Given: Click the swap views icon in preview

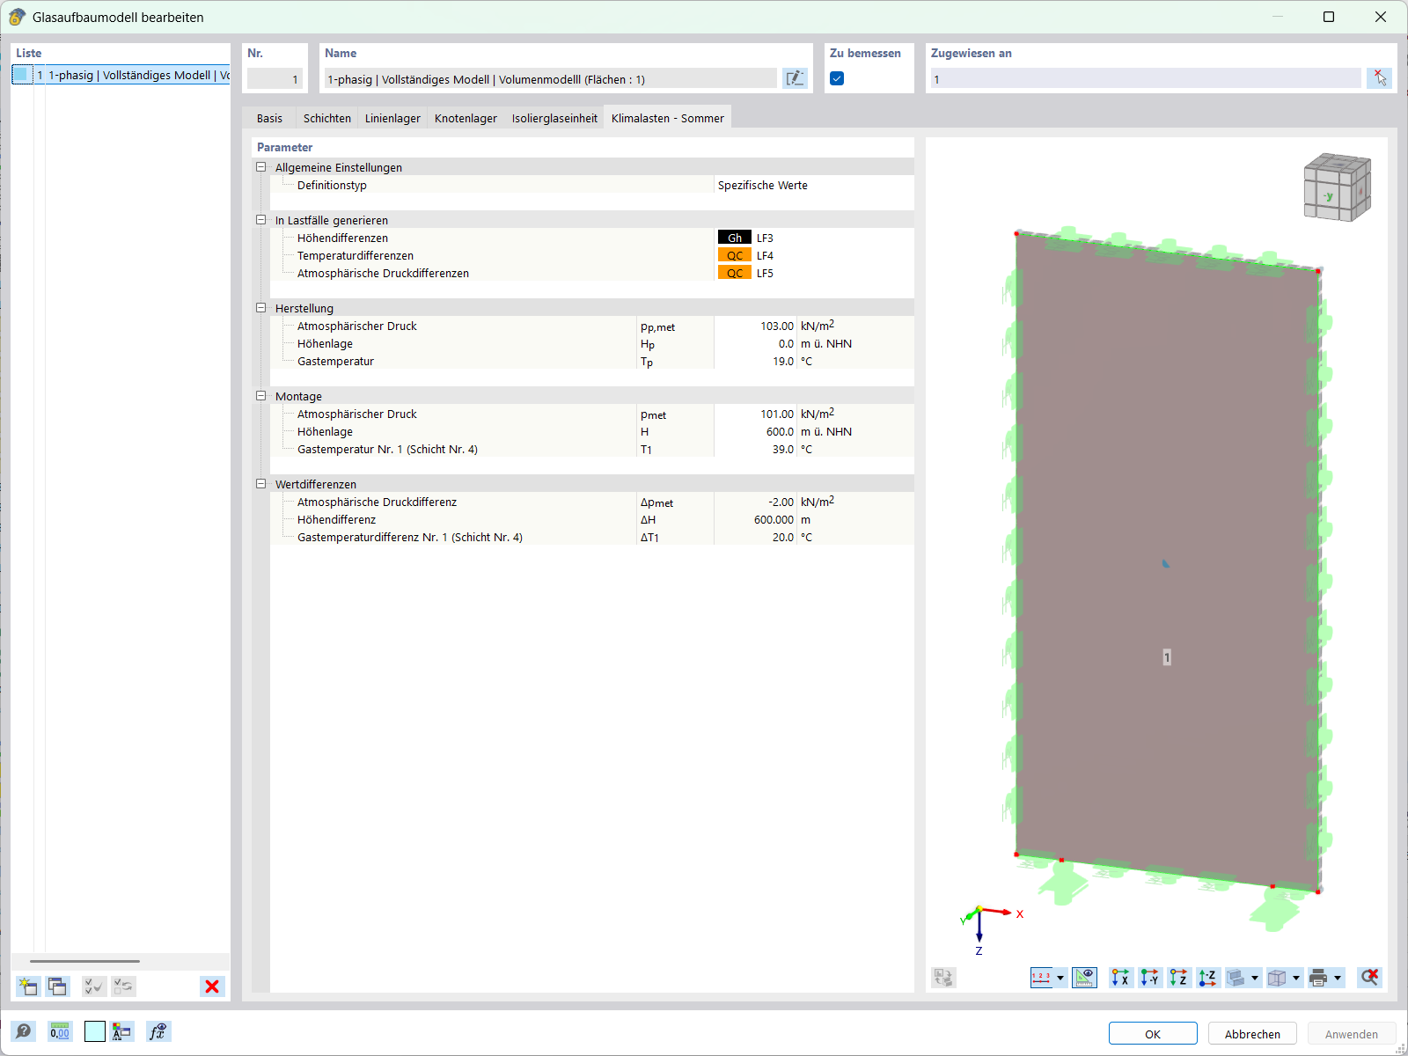Looking at the screenshot, I should click(943, 978).
